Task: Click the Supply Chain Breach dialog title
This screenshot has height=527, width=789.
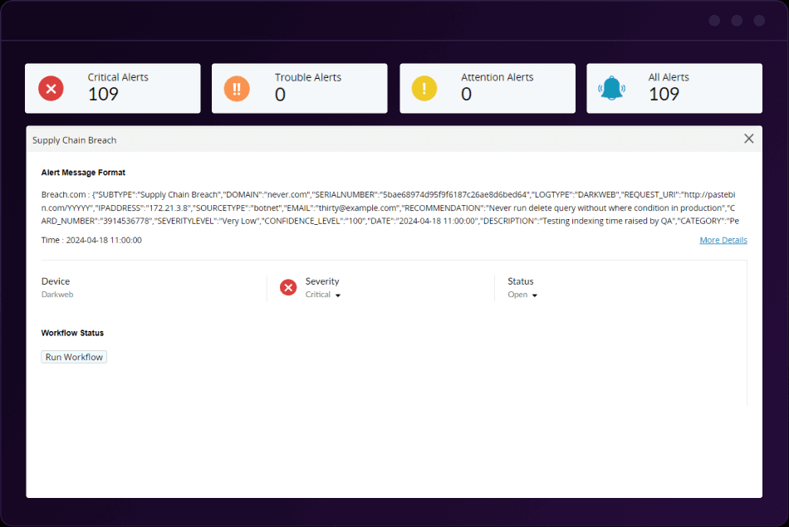Action: tap(75, 140)
